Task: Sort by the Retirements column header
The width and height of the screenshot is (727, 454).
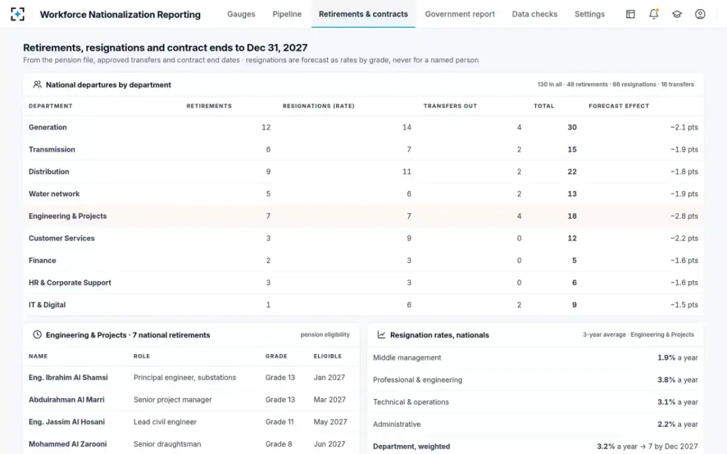Action: tap(209, 106)
